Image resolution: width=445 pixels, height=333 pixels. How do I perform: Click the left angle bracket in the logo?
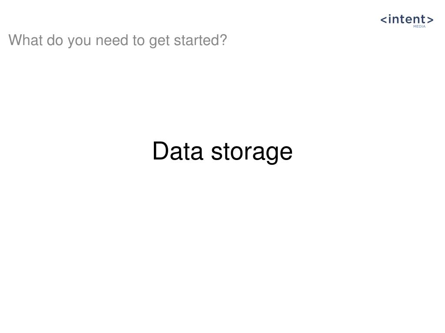click(384, 20)
